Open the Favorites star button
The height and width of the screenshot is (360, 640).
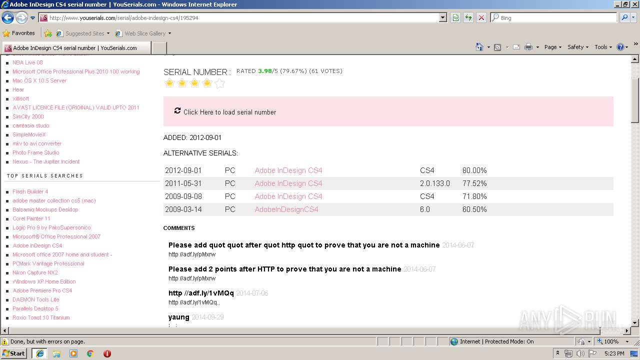point(19,33)
